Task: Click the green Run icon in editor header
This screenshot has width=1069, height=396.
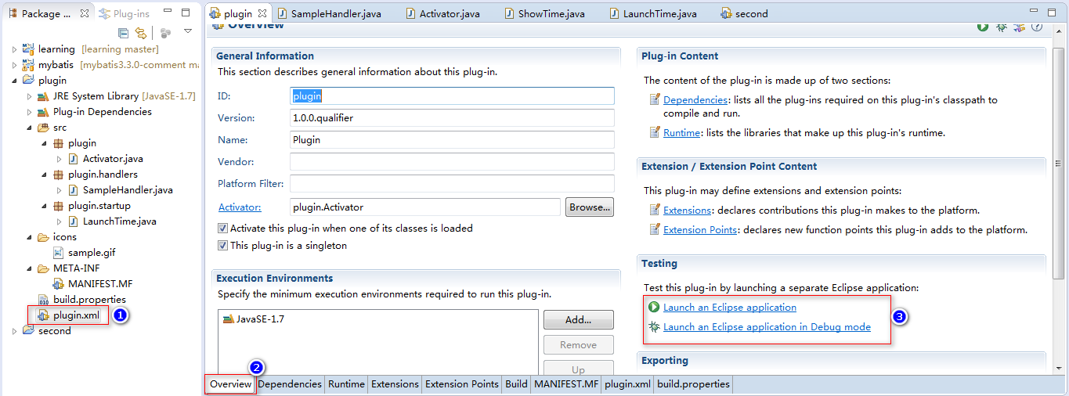Action: pos(982,27)
